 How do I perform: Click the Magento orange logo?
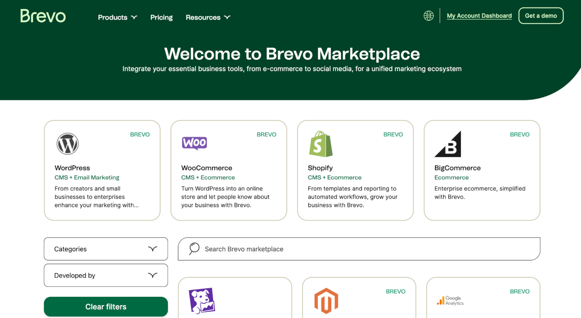pos(326,301)
